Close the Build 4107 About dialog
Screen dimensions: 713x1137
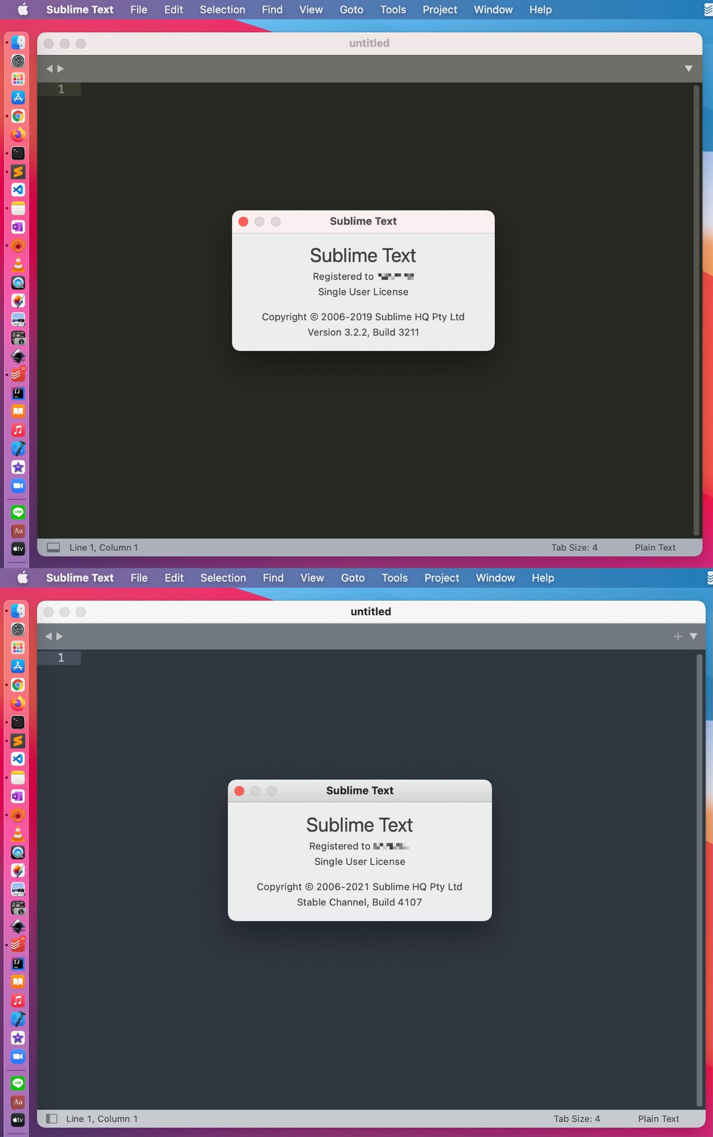(239, 791)
